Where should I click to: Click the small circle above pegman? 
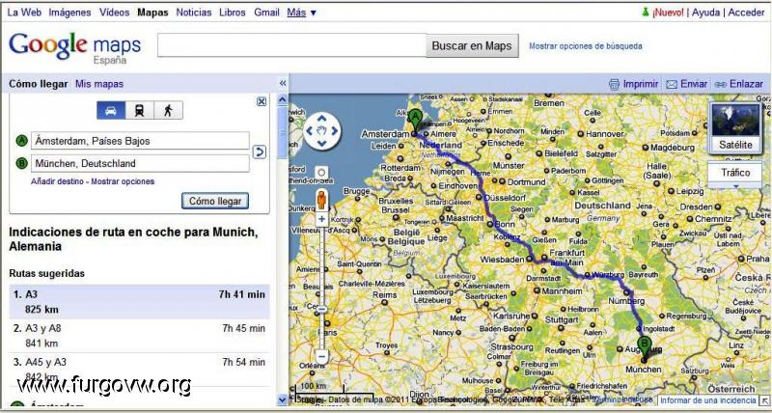pos(321,173)
